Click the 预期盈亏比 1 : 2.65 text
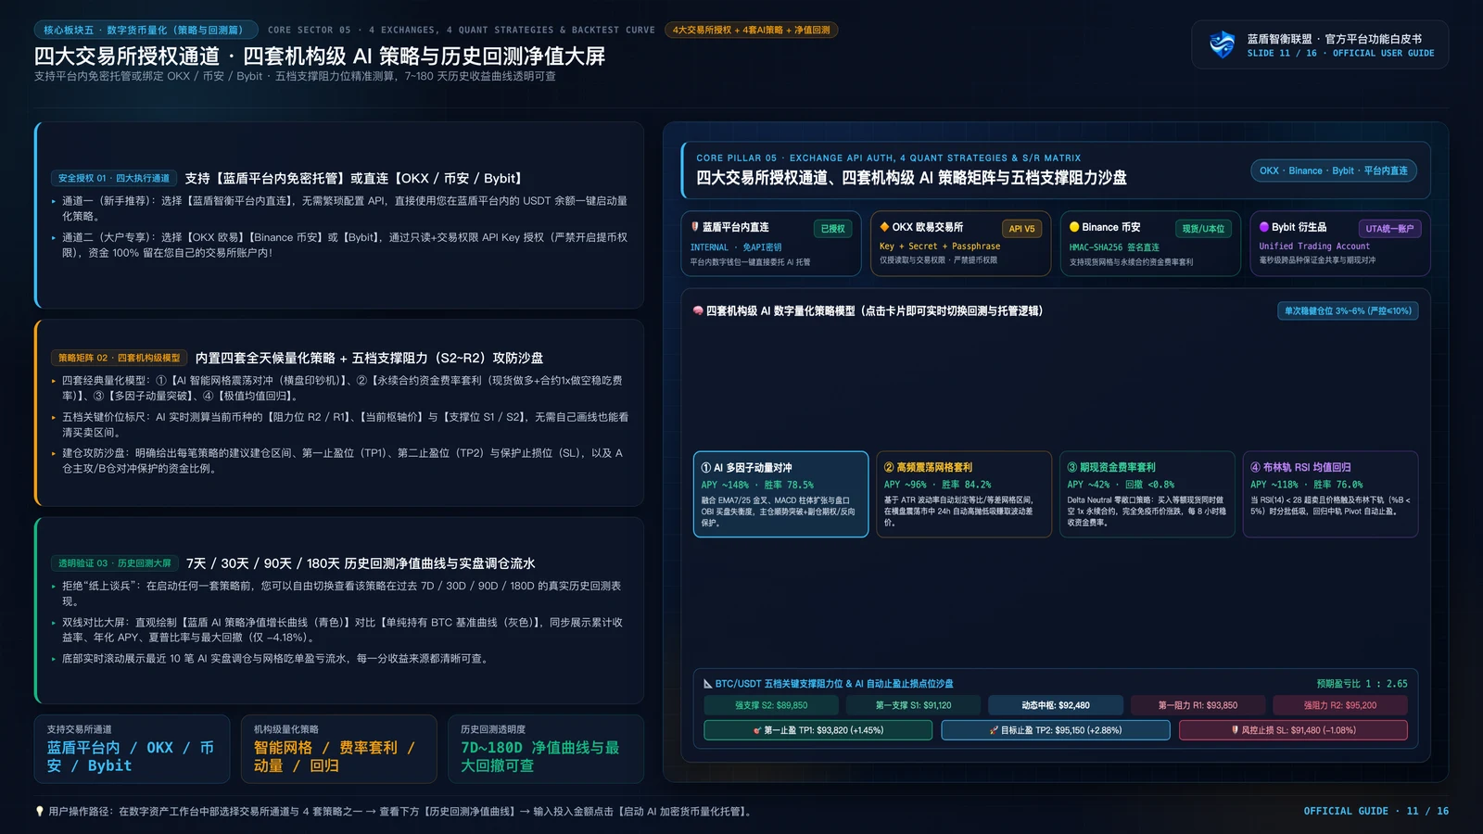The image size is (1483, 834). [1362, 684]
